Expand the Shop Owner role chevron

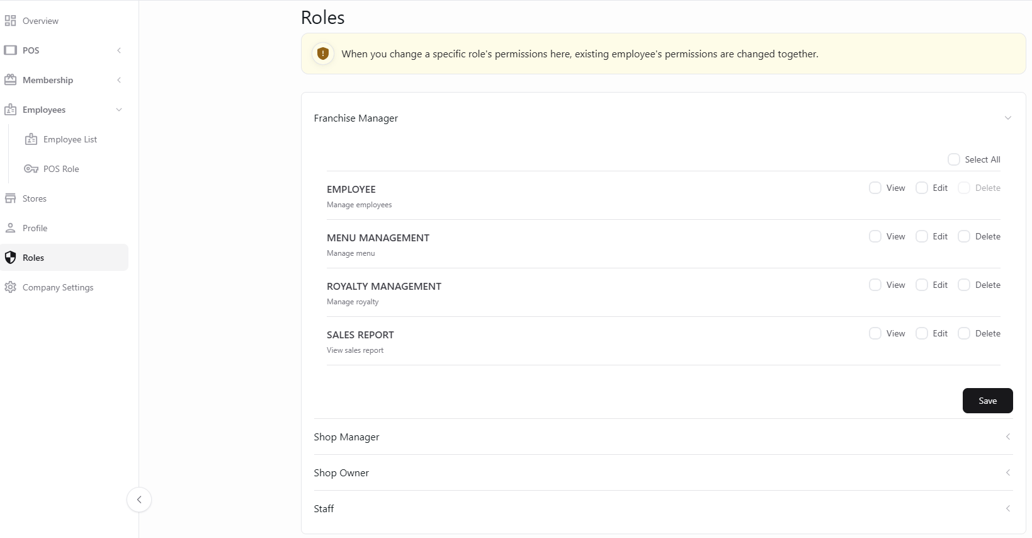tap(1008, 472)
